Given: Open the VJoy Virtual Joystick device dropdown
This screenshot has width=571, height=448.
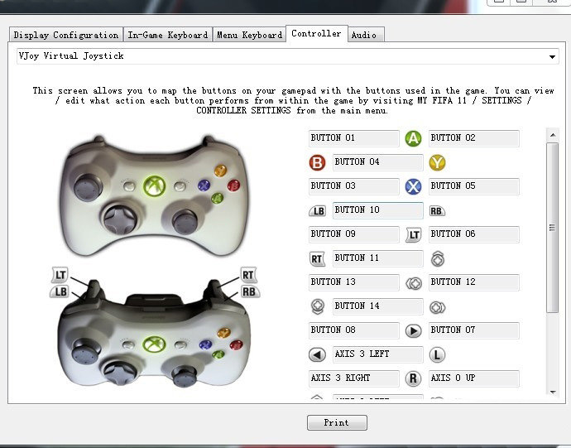Looking at the screenshot, I should [x=288, y=56].
